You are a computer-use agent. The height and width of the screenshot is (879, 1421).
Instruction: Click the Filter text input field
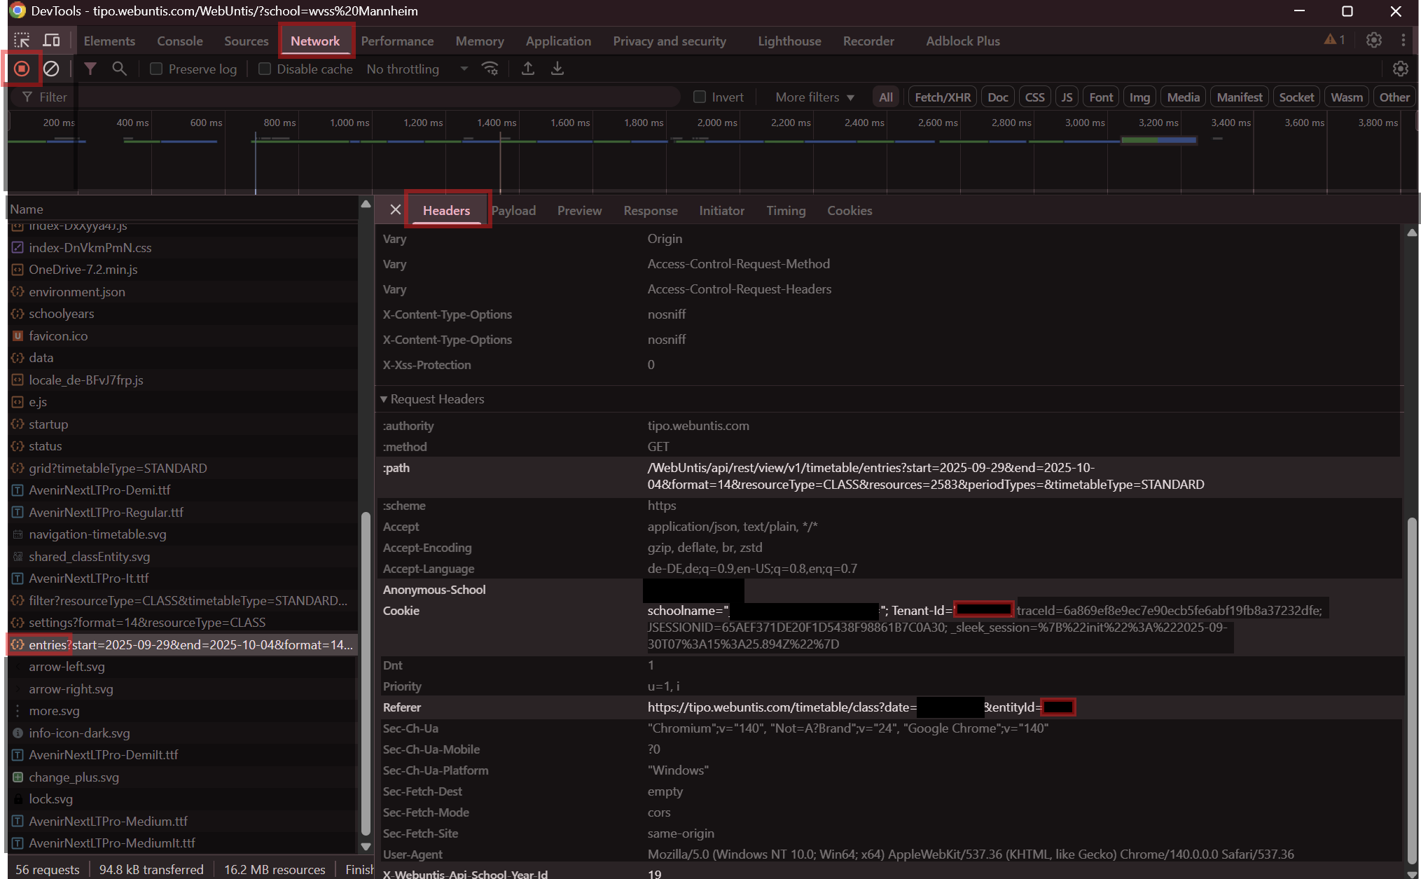point(350,97)
